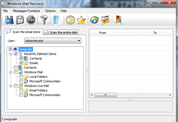178x122 pixels.
Task: Open the User dropdown showing Administrator
Action: pyautogui.click(x=53, y=41)
